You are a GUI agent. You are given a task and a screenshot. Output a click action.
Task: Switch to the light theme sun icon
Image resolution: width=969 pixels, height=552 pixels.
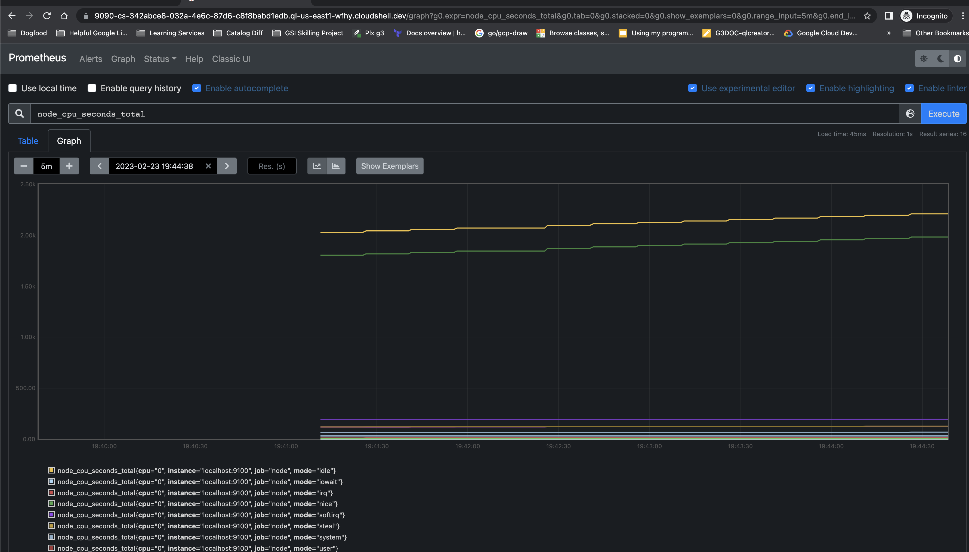point(924,59)
